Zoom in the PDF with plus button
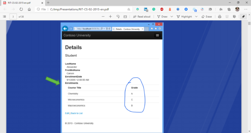This screenshot has width=251, height=133. point(110,17)
